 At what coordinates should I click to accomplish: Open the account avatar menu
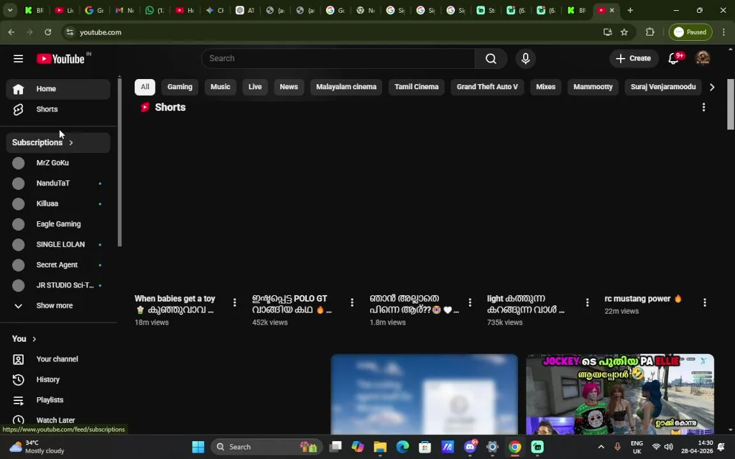(x=702, y=59)
